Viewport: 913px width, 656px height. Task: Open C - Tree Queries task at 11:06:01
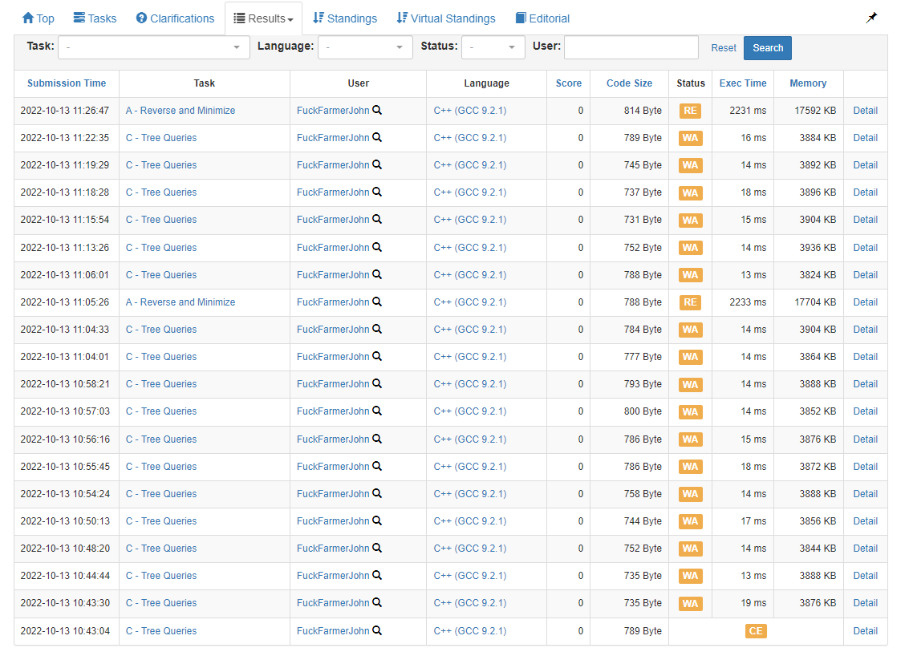click(x=161, y=275)
